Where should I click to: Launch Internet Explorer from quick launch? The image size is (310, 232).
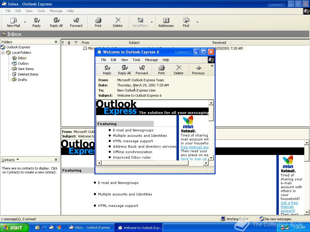tap(44, 227)
